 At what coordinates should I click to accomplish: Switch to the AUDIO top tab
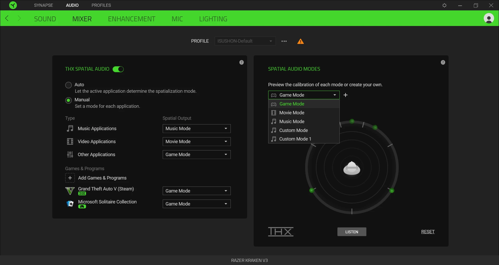[72, 5]
